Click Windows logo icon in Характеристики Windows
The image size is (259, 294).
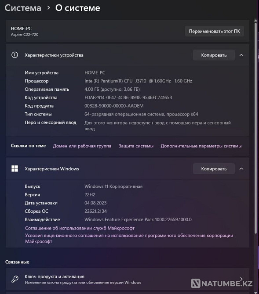click(x=15, y=169)
